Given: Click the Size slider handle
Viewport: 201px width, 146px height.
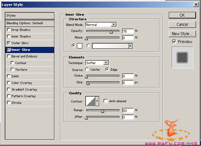Looking at the screenshot, I should point(88,83).
